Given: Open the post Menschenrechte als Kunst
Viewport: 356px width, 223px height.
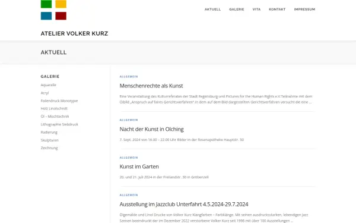Looking at the screenshot, I should pyautogui.click(x=151, y=86).
